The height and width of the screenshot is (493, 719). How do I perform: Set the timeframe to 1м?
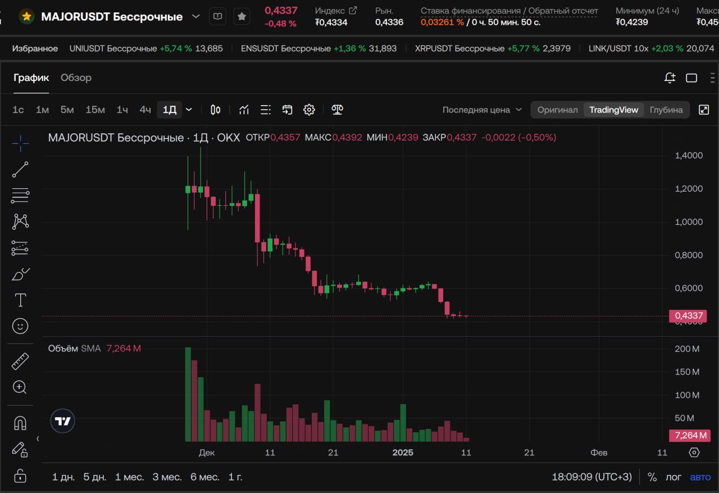coord(42,110)
